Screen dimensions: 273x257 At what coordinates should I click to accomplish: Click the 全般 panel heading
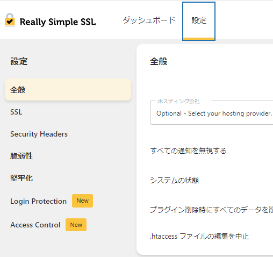click(159, 61)
